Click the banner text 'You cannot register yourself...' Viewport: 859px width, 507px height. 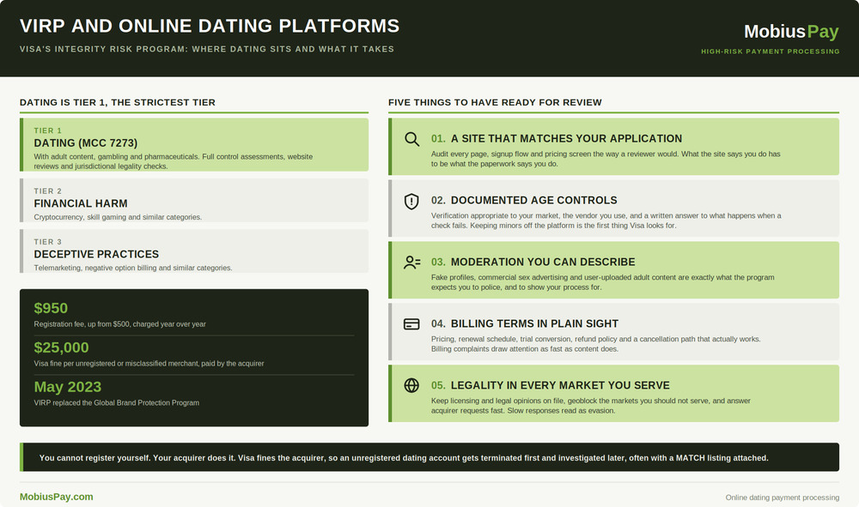pyautogui.click(x=404, y=458)
